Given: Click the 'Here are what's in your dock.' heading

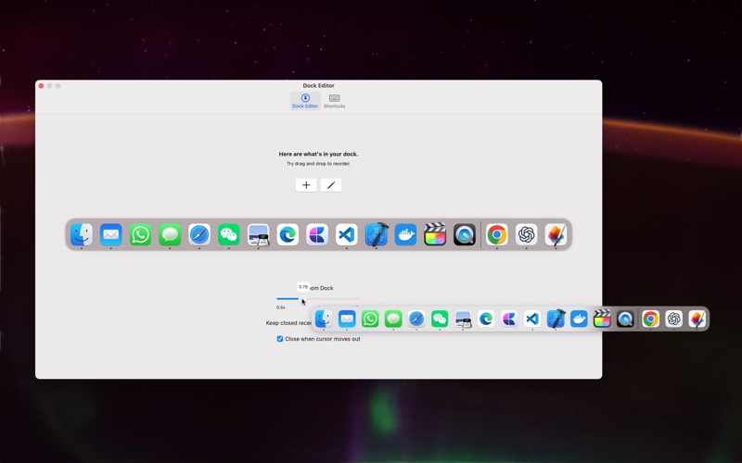Looking at the screenshot, I should point(318,154).
